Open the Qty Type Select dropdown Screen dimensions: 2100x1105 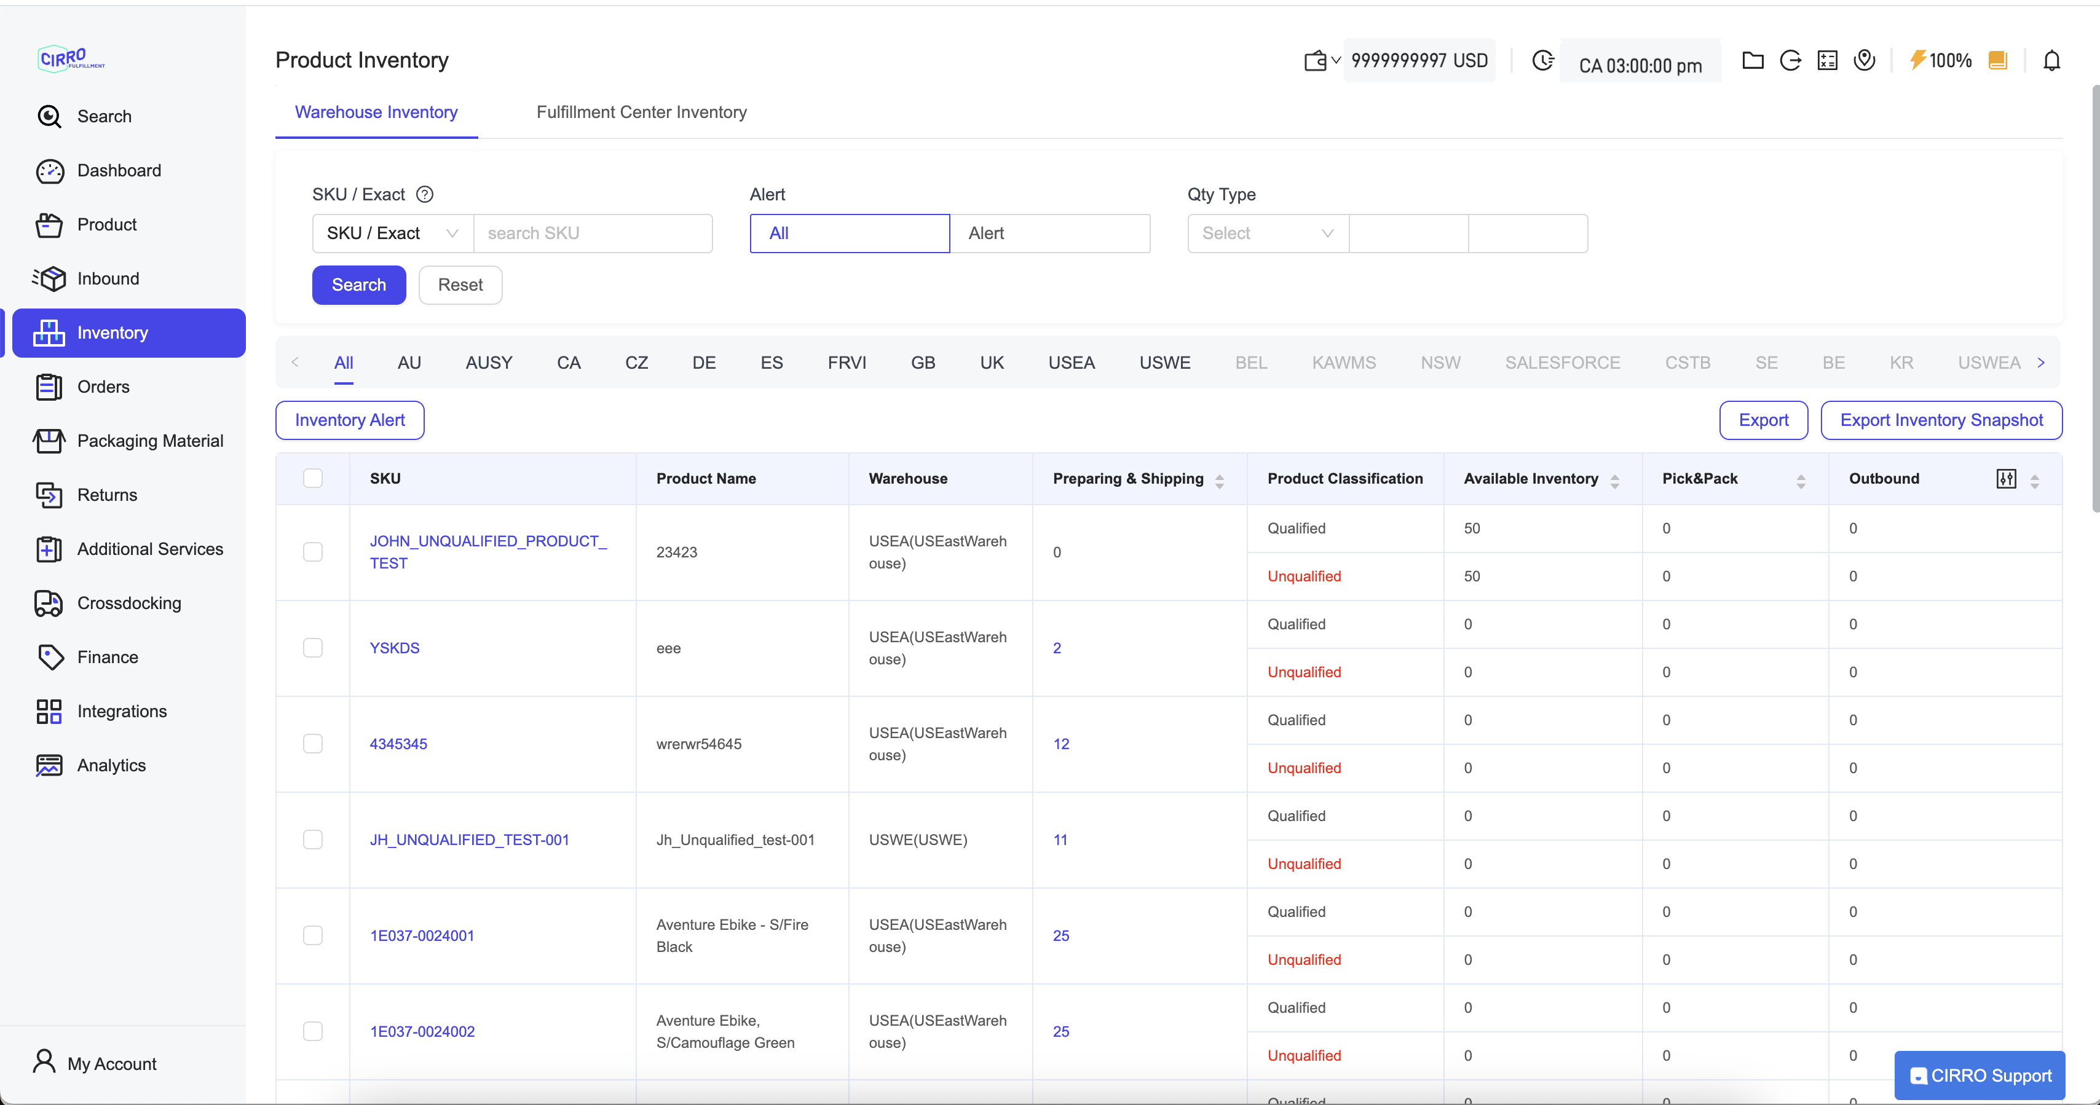click(1267, 234)
